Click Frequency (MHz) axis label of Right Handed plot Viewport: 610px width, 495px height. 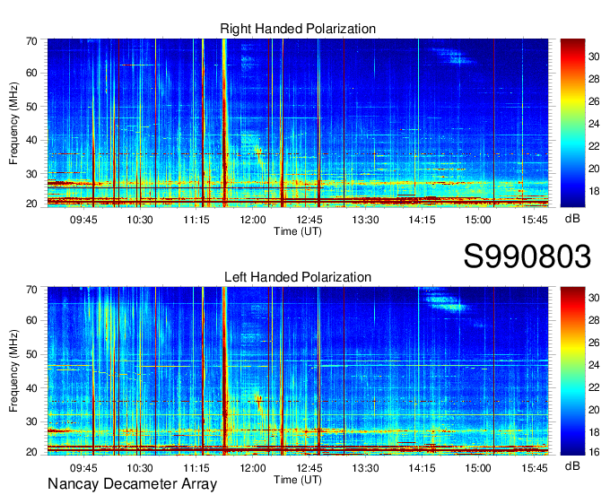(x=13, y=123)
